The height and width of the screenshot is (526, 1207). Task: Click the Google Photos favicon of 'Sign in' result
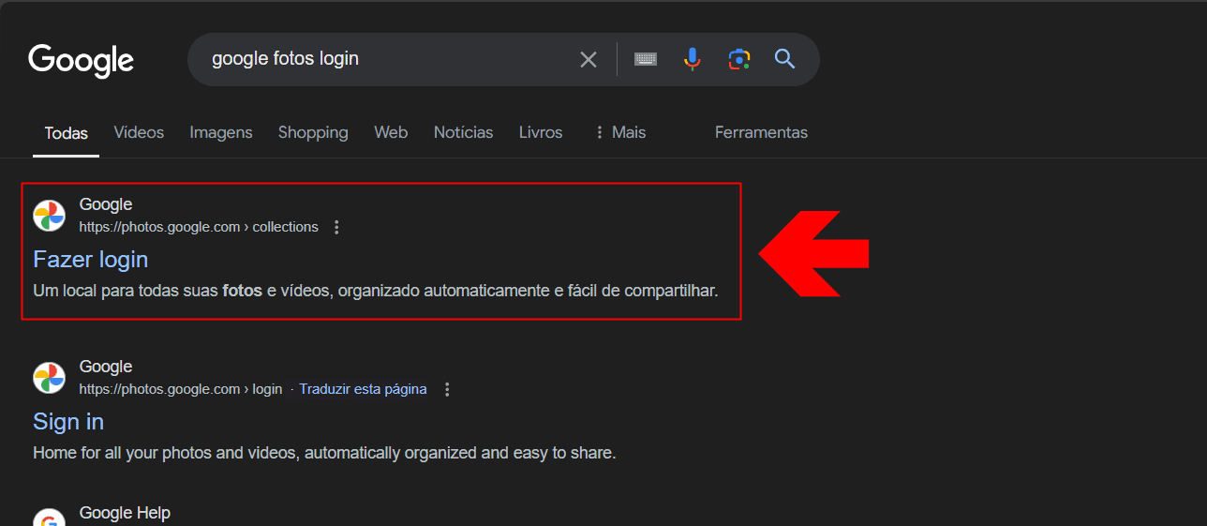50,378
